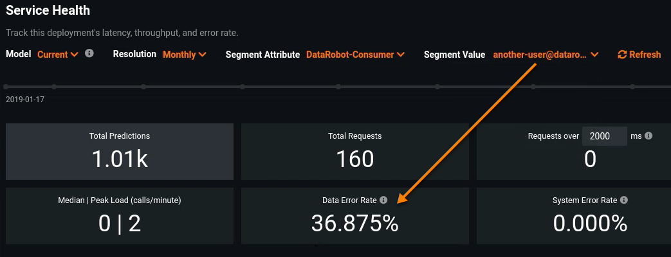This screenshot has height=257, width=671.
Task: Click the Requests over threshold field showing 2000
Action: click(x=604, y=136)
